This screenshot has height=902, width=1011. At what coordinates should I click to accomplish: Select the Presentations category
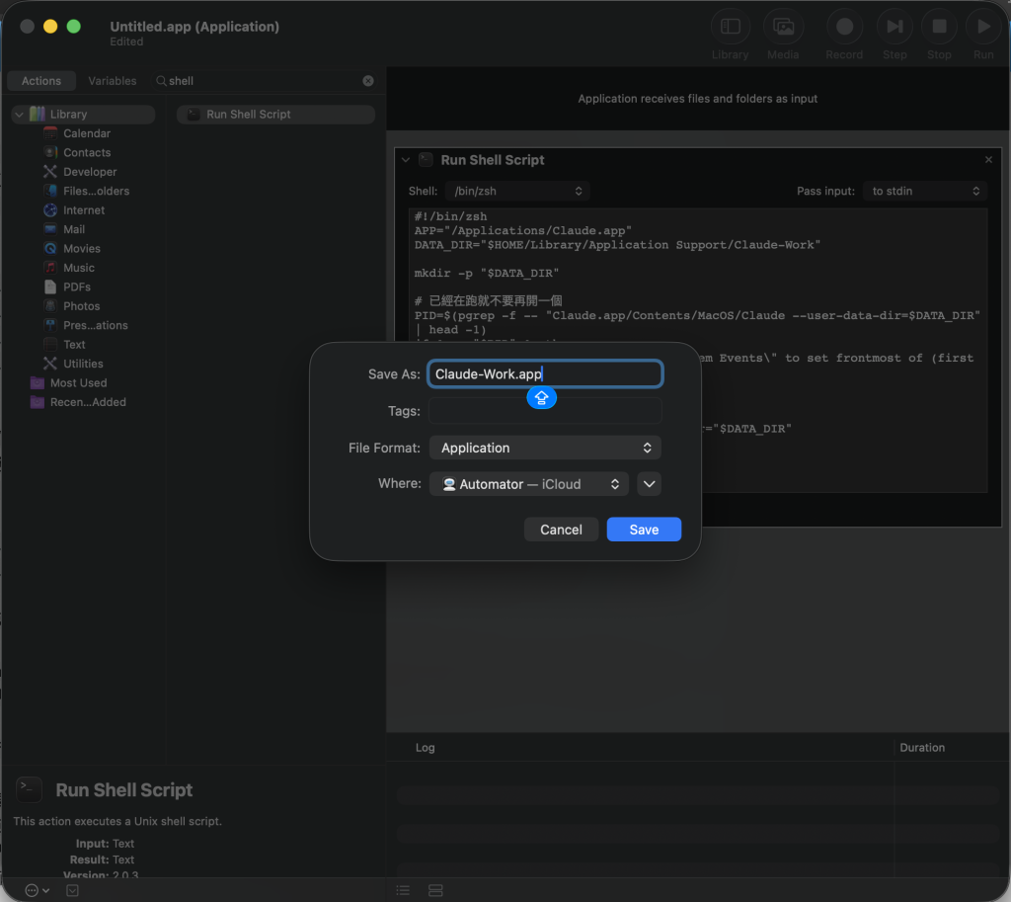[95, 325]
